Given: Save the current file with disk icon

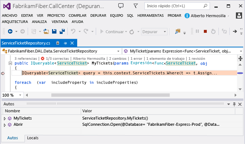Looking at the screenshot, I should pyautogui.click(x=54, y=31).
